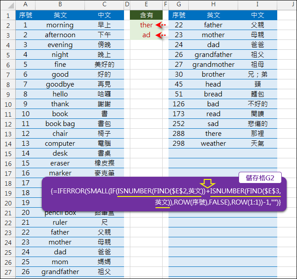Screen dimensions: 297x279
Task: Select column A header
Action: [25, 4]
